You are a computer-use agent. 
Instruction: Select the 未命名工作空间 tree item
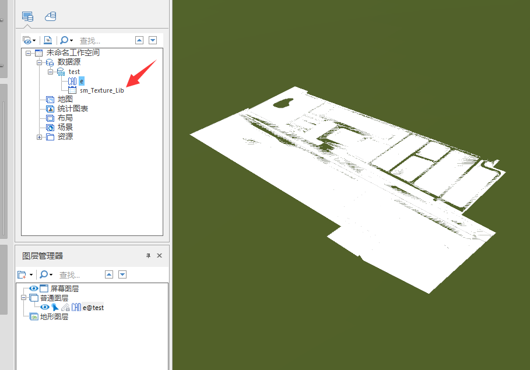[73, 52]
